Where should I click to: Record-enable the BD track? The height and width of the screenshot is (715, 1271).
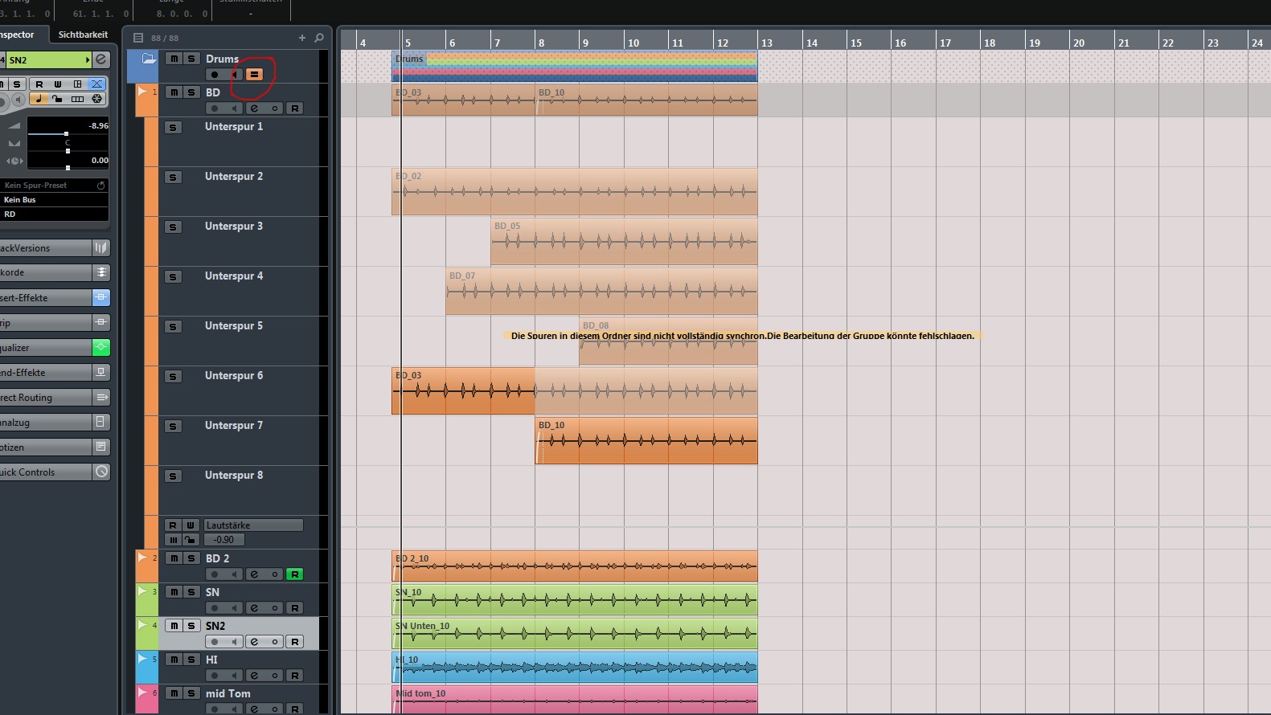[215, 108]
